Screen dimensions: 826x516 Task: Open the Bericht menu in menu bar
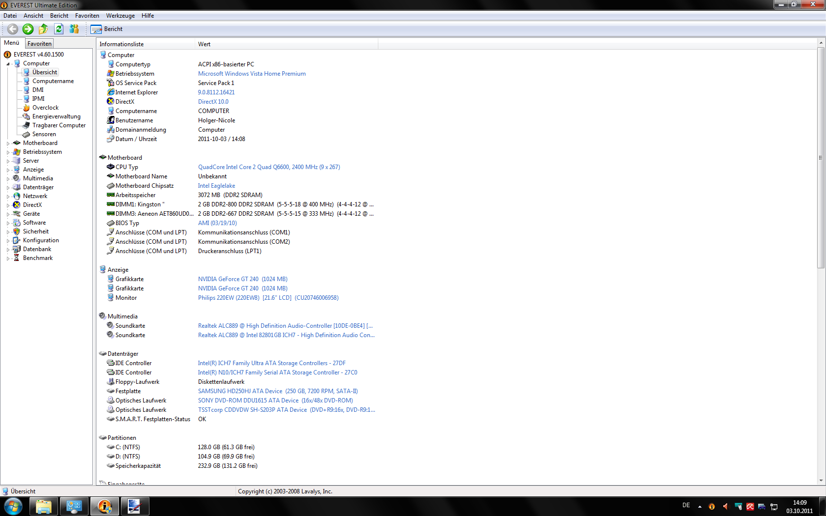(x=59, y=16)
